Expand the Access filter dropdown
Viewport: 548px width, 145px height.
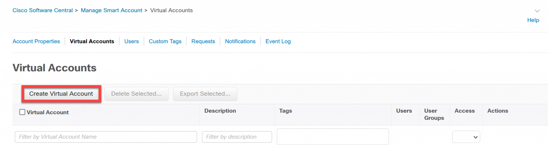pos(466,137)
